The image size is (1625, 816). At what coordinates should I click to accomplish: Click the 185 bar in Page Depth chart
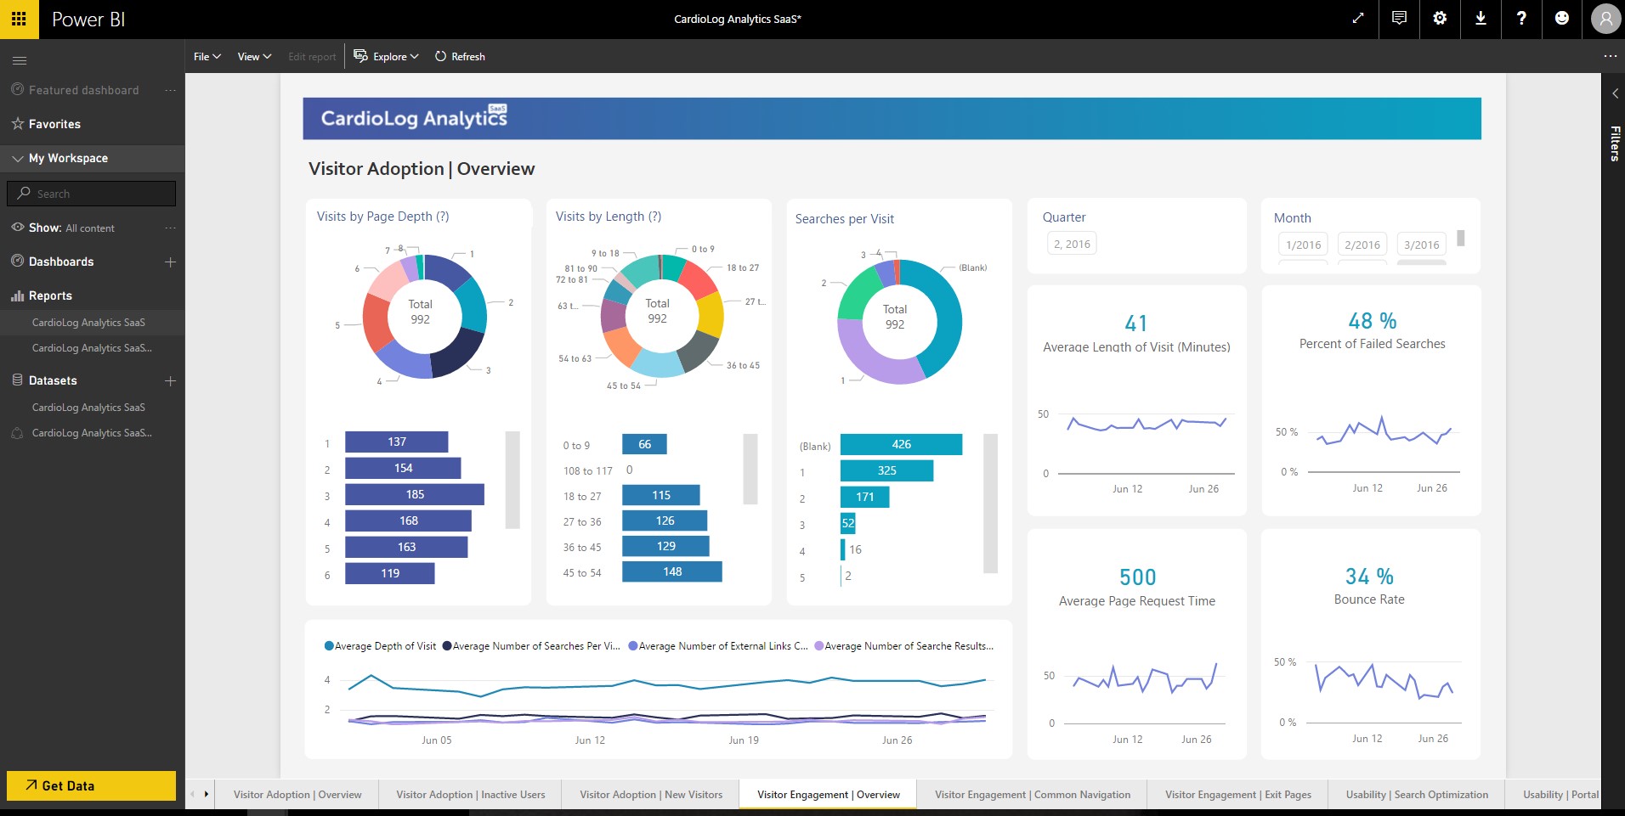(415, 494)
